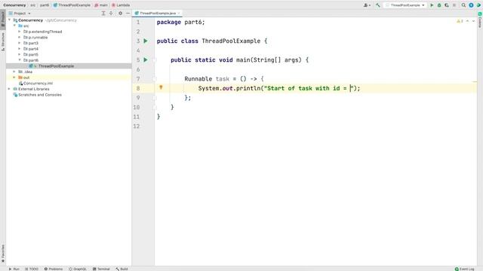The width and height of the screenshot is (483, 271).
Task: Click run gutter arrow at line 3
Action: point(146,41)
